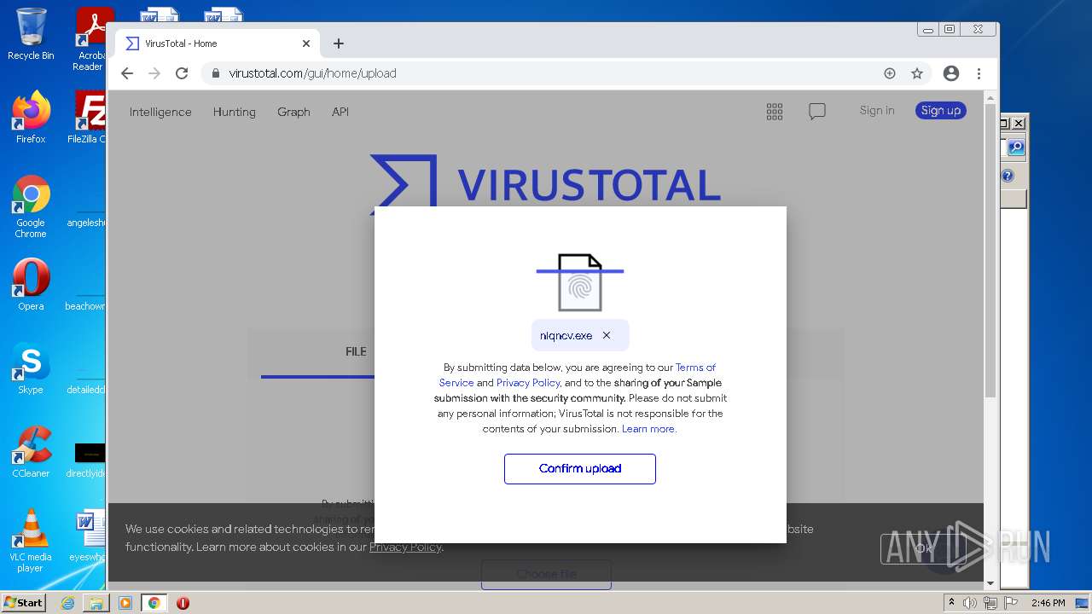Open the comments chat bubble icon

817,112
